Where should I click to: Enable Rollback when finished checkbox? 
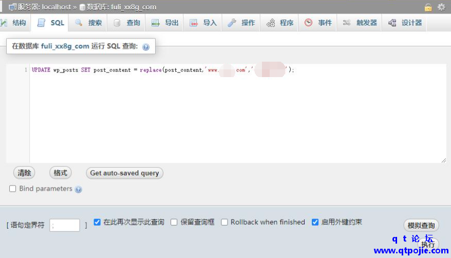(x=224, y=223)
